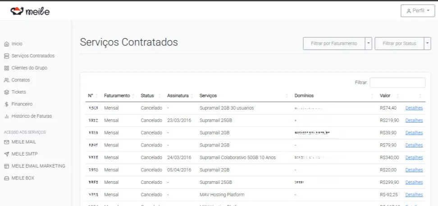Viewport: 438px width, 206px height.
Task: Open the Perfil dropdown menu
Action: (418, 11)
